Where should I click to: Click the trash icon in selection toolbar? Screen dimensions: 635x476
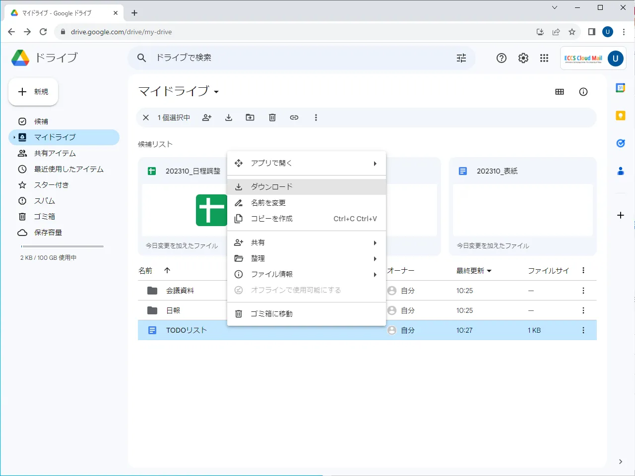[x=272, y=118]
